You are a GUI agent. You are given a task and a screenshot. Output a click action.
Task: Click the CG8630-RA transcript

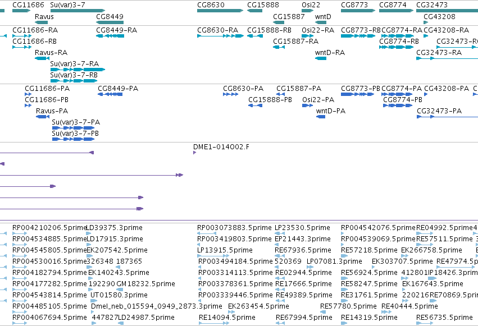click(x=220, y=36)
